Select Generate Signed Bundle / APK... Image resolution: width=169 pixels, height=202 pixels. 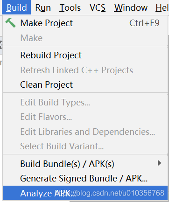tap(85, 178)
